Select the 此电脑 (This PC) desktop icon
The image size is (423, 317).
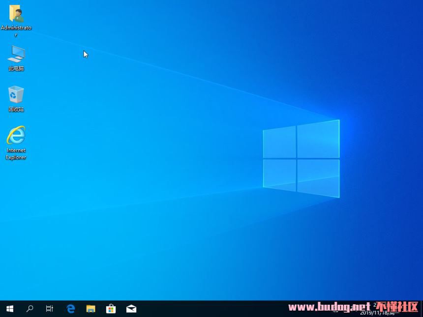tap(16, 54)
